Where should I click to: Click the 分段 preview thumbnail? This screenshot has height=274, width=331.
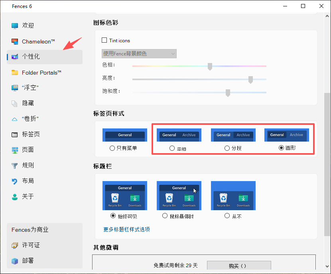click(x=233, y=135)
